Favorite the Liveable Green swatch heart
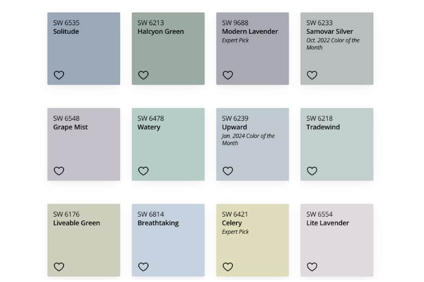The width and height of the screenshot is (424, 282). tap(59, 267)
